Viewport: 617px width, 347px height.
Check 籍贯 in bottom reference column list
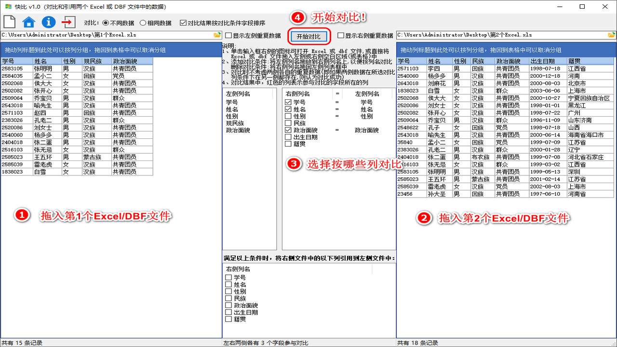click(228, 319)
